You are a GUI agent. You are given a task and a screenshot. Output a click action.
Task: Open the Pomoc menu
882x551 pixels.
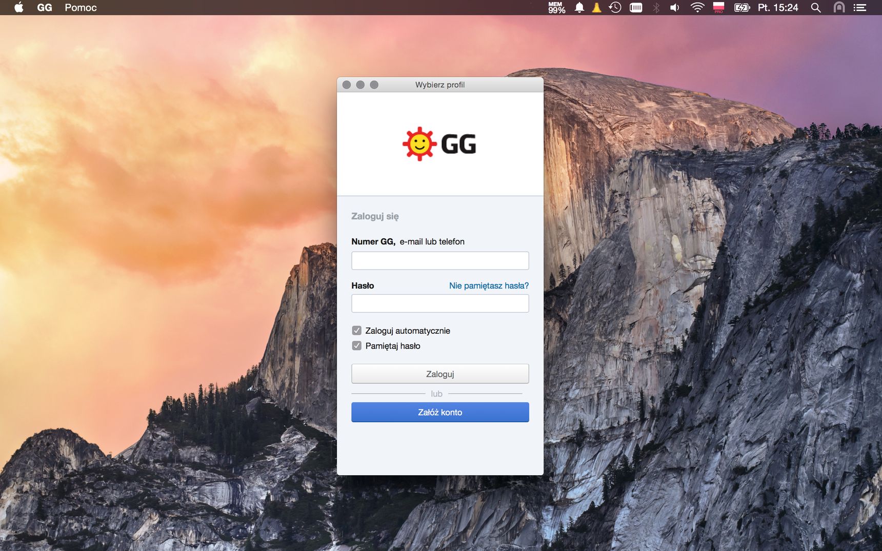[x=81, y=7]
